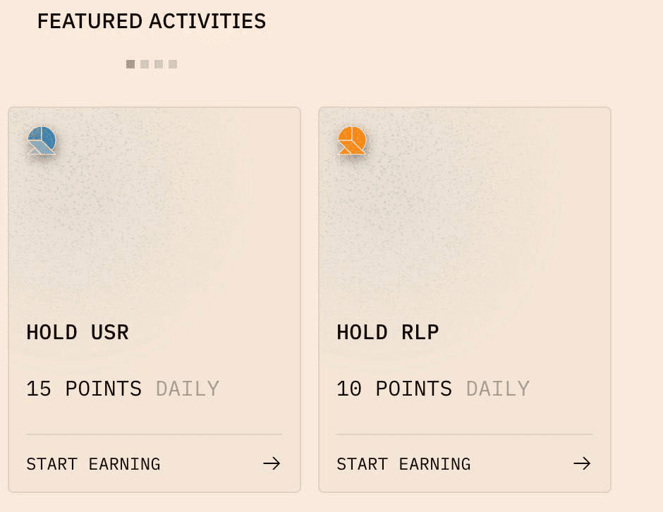Click START EARNING in the HOLD USR card
This screenshot has height=512, width=663.
(93, 464)
